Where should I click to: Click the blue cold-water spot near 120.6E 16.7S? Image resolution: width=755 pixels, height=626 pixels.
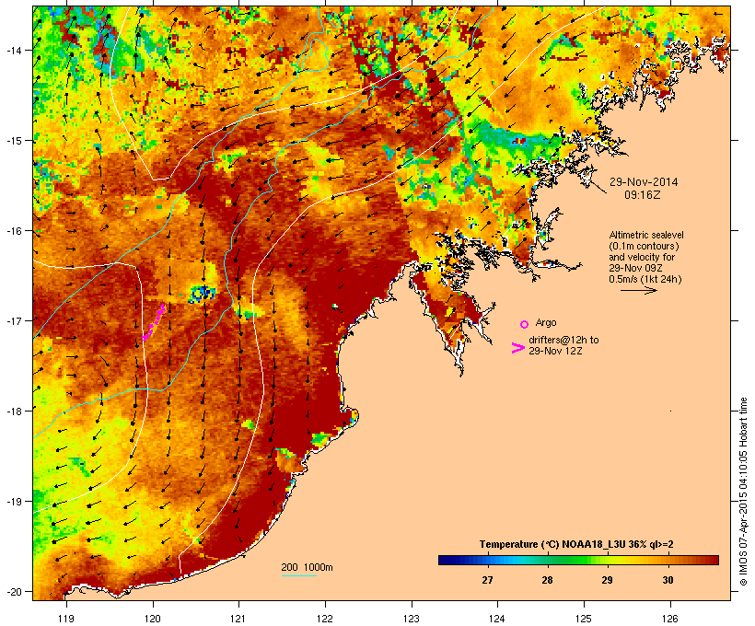203,294
